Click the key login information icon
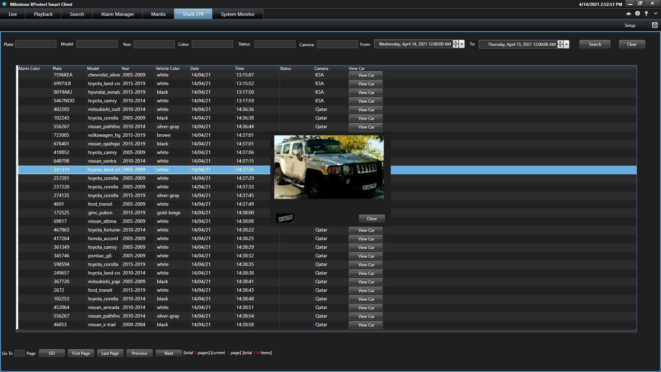 pos(647,14)
